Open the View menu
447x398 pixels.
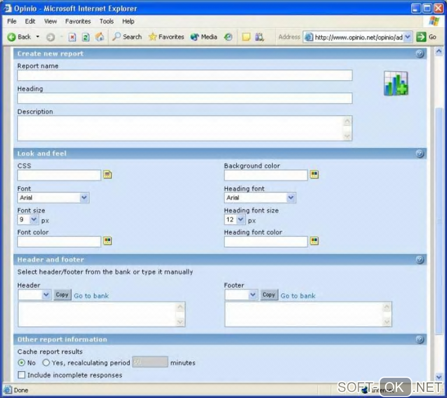click(x=50, y=21)
